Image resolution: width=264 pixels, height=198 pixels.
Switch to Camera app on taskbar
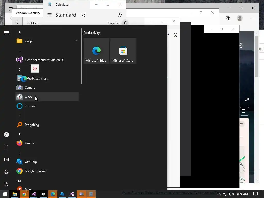tap(81, 194)
